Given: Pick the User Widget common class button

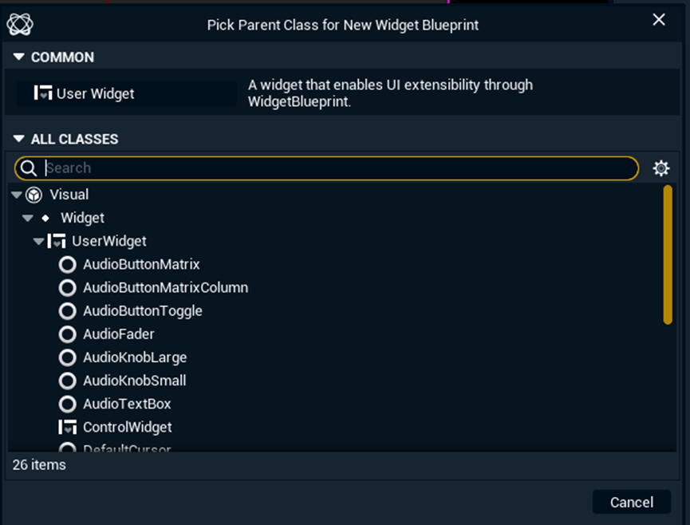Looking at the screenshot, I should (x=127, y=93).
